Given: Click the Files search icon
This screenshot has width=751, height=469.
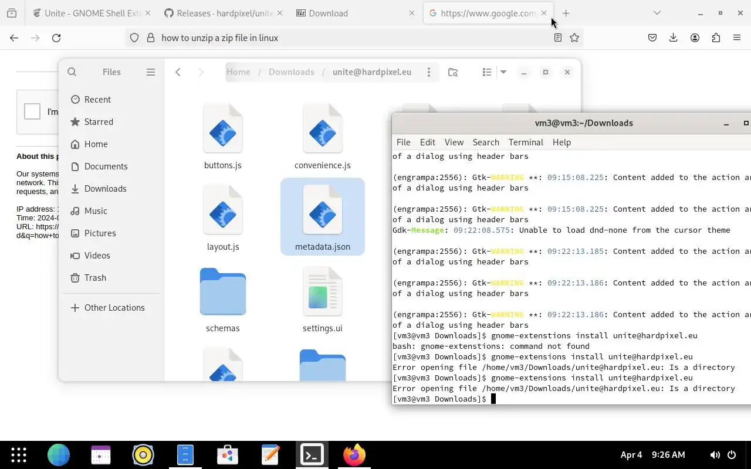Looking at the screenshot, I should pos(72,72).
